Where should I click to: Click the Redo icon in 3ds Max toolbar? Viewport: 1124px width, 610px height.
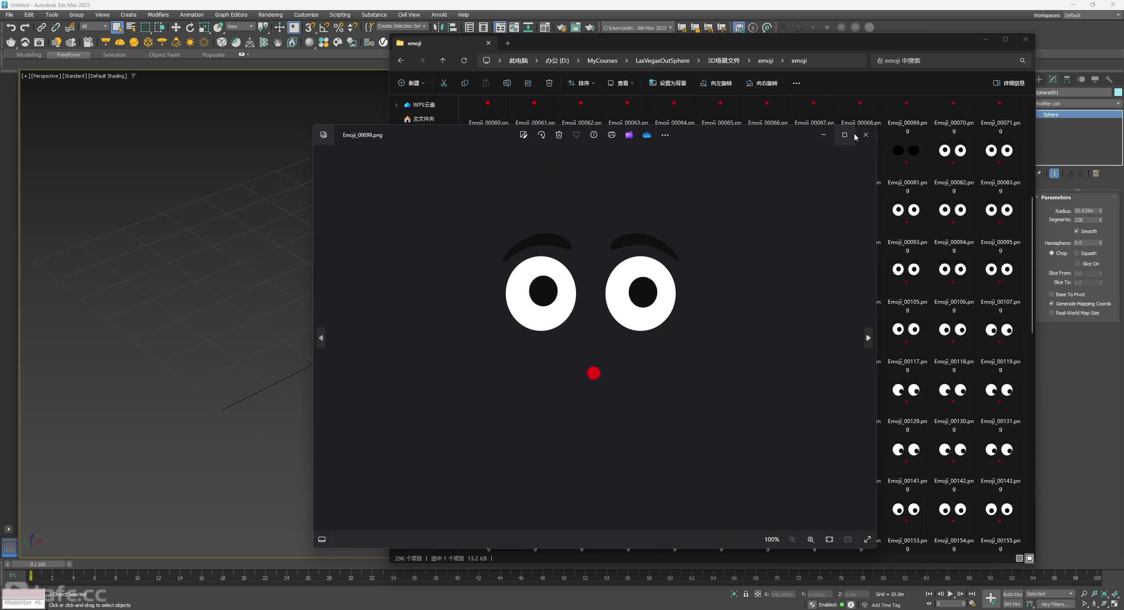click(x=25, y=27)
